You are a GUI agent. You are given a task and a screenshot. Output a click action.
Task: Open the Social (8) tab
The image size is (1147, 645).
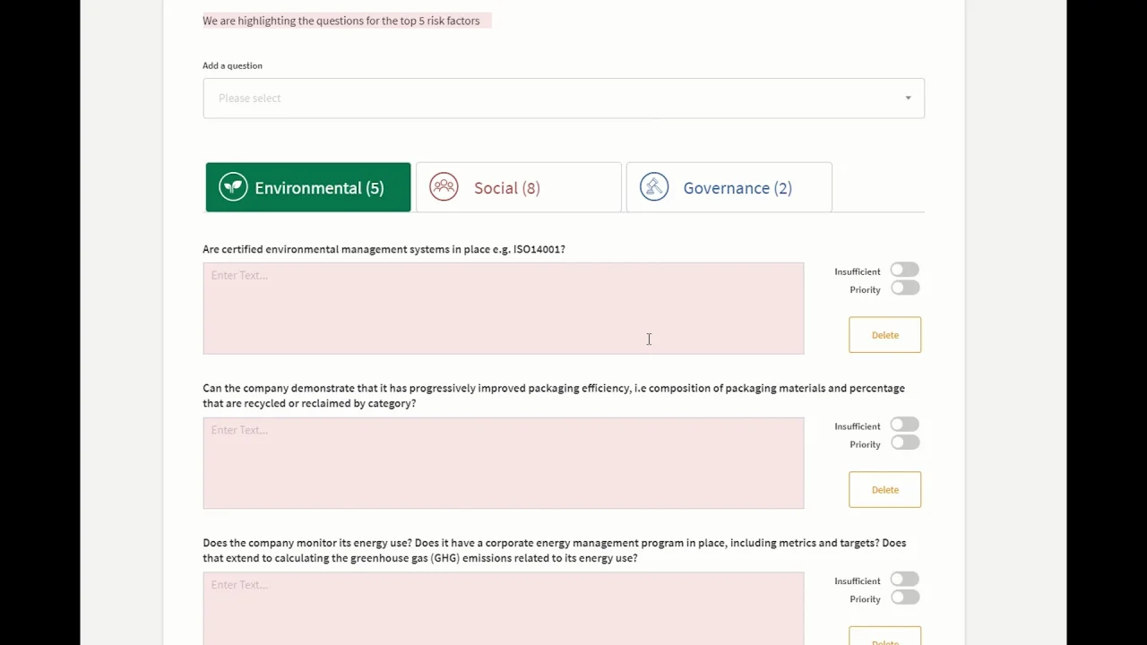518,188
